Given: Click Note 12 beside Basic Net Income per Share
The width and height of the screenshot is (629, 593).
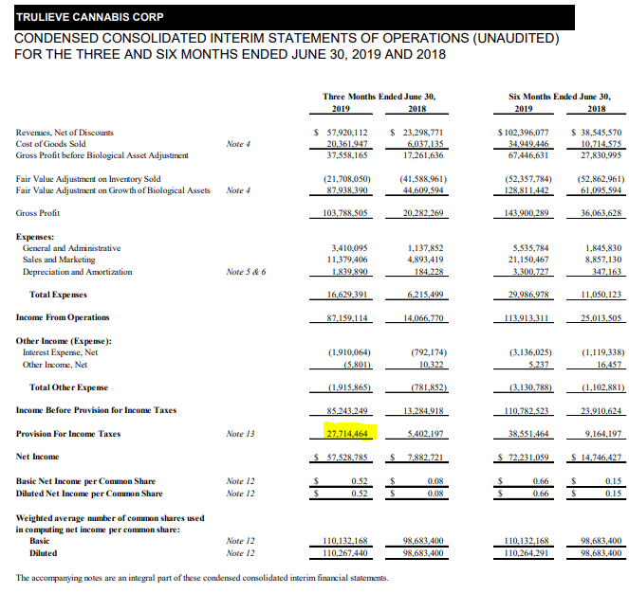Looking at the screenshot, I should point(240,481).
